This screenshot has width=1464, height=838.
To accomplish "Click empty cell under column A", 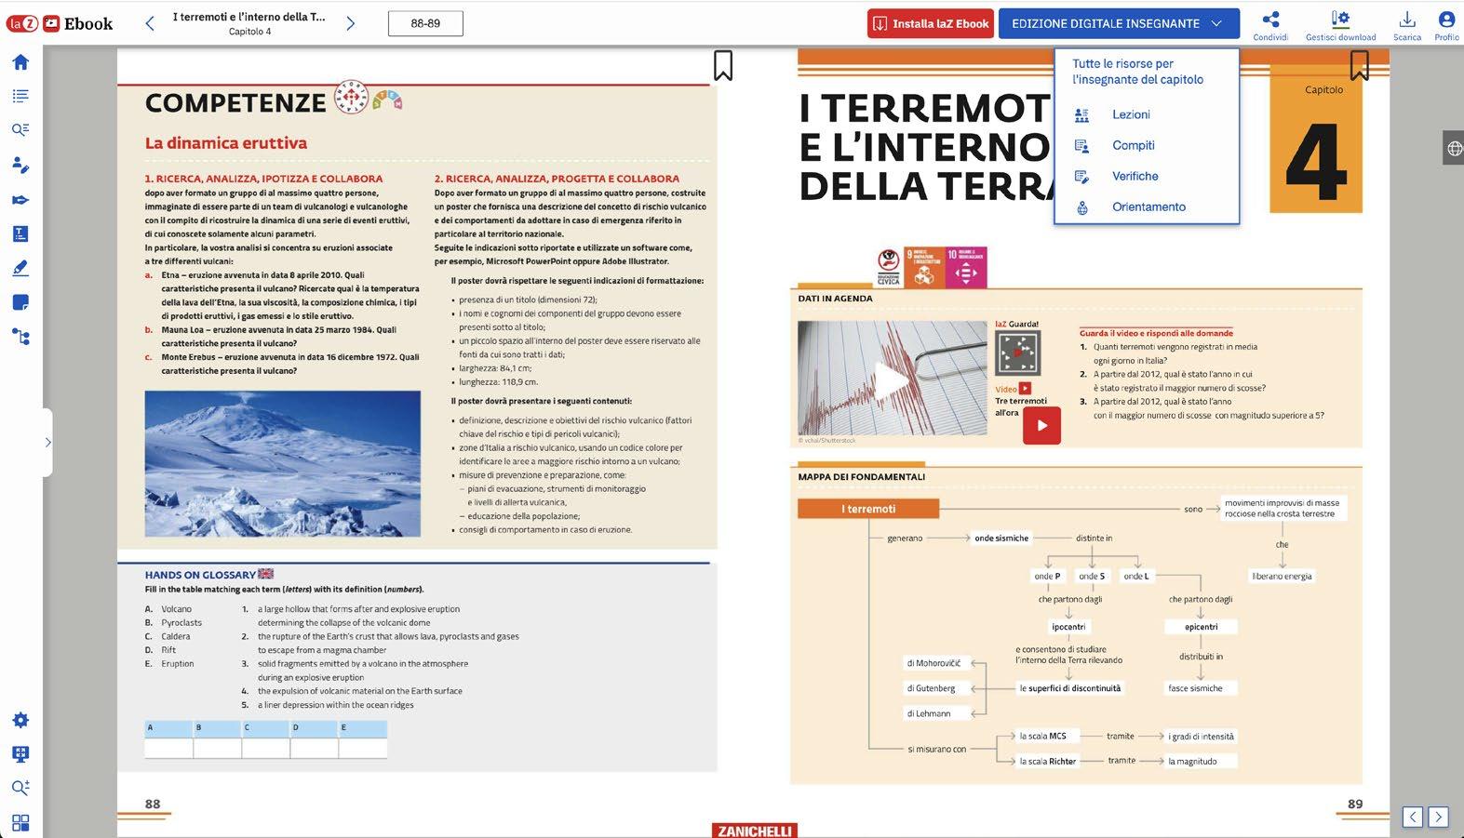I will (x=168, y=747).
